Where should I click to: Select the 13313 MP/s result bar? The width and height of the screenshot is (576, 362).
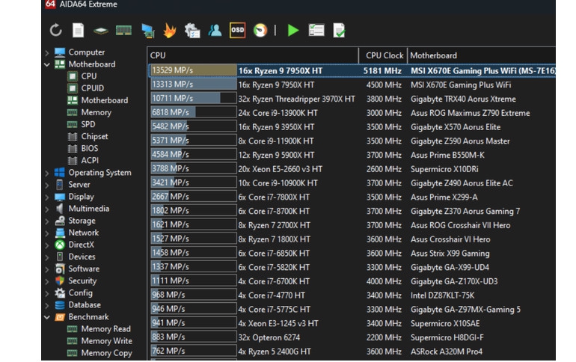point(194,85)
